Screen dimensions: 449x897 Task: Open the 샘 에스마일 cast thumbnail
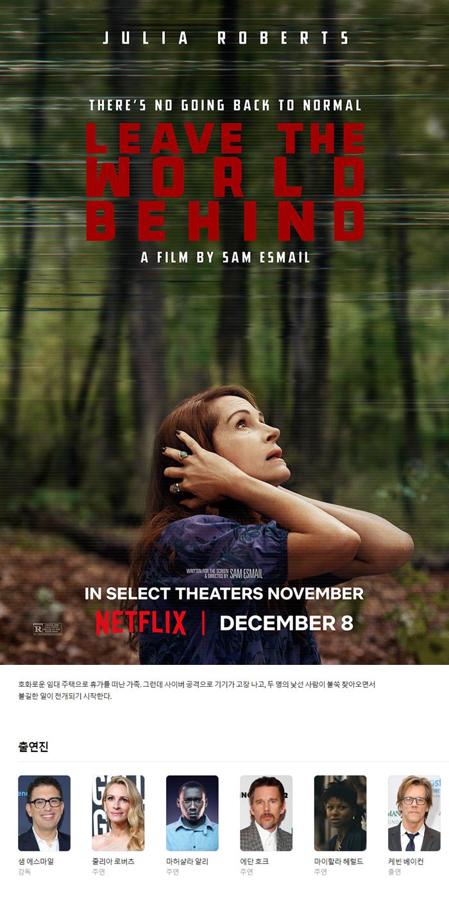coord(44,813)
